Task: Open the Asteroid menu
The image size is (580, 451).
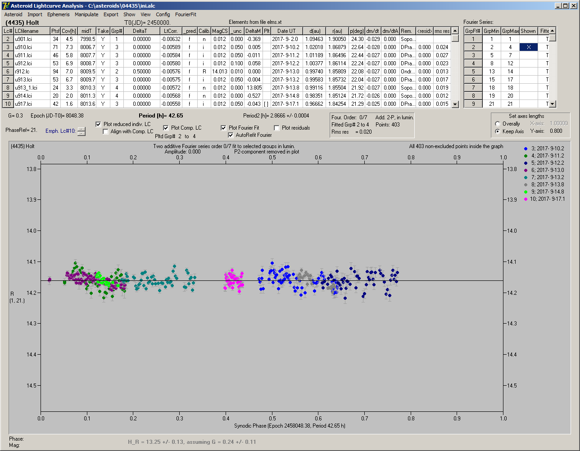Action: (x=14, y=14)
